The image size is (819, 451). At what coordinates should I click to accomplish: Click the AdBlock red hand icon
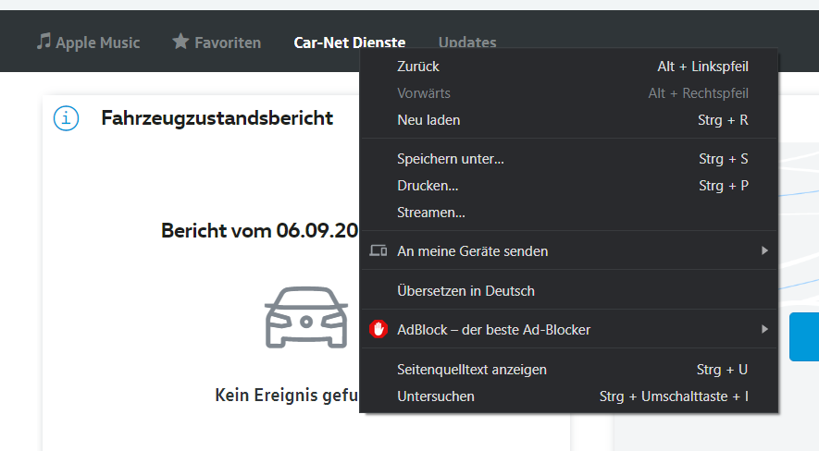tap(378, 329)
